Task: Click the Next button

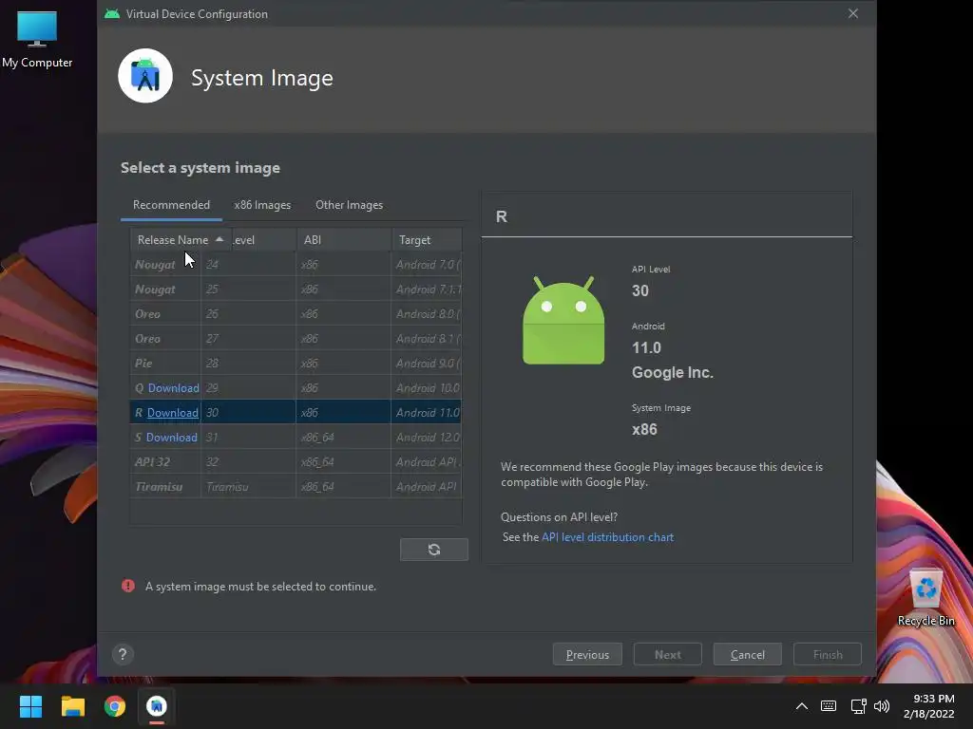Action: (x=668, y=655)
